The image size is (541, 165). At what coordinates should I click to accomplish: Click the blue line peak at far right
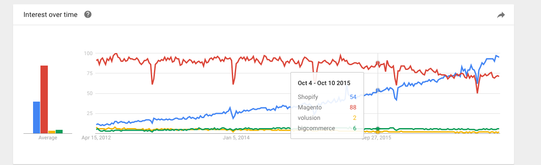coord(496,56)
